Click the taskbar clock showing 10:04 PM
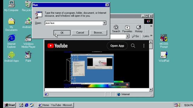Image resolution: width=193 pixels, height=108 pixels. 188,105
